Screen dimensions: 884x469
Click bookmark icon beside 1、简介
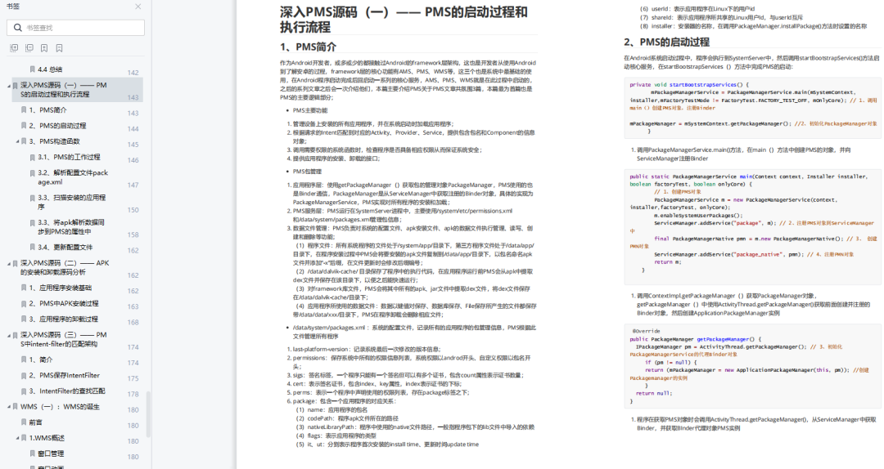tap(24, 360)
